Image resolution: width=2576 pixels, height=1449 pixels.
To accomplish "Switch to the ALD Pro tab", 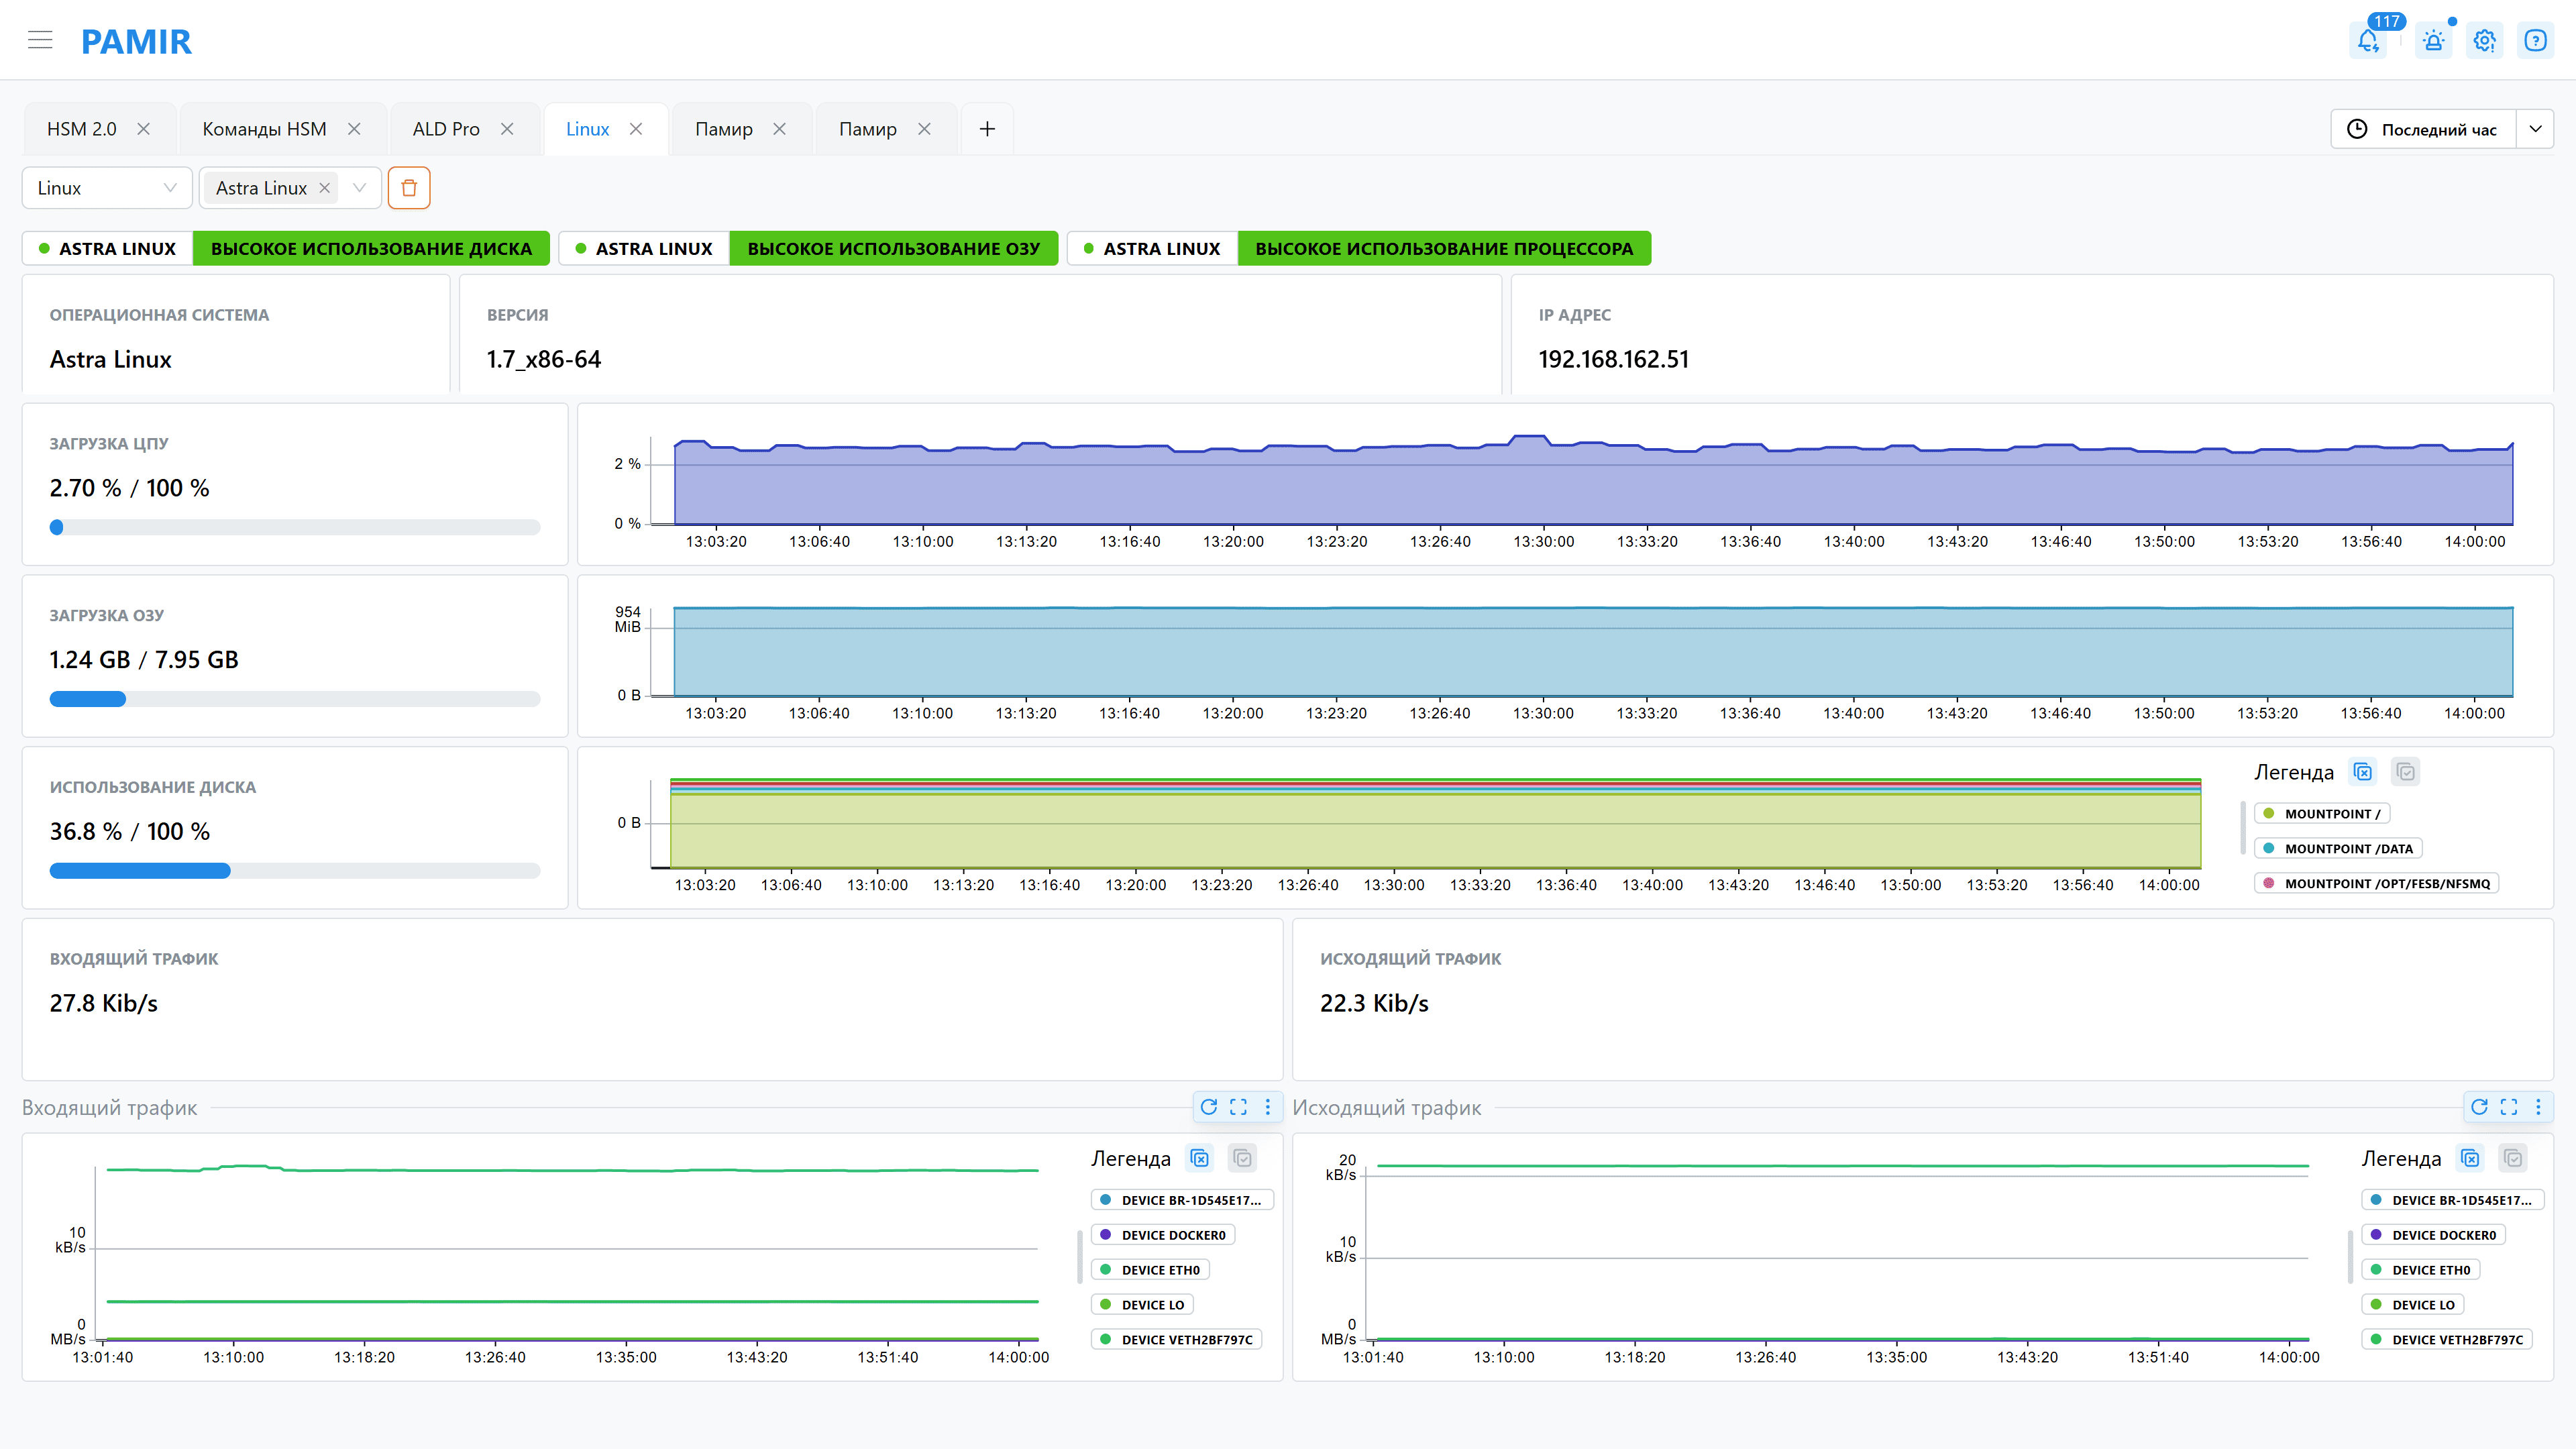I will point(446,129).
